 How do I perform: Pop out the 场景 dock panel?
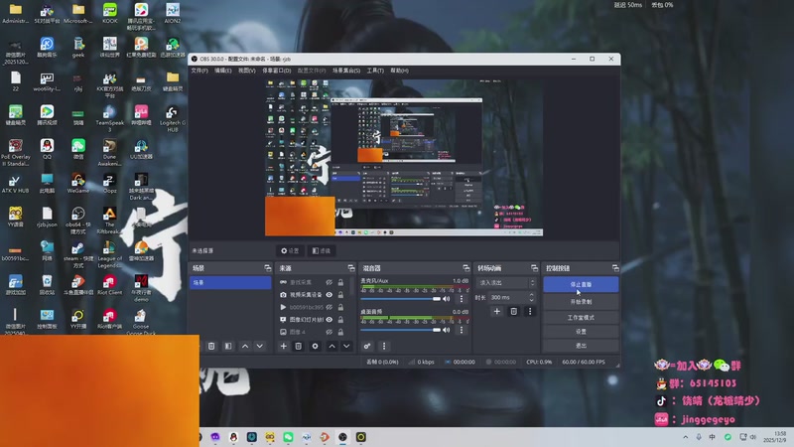[267, 268]
